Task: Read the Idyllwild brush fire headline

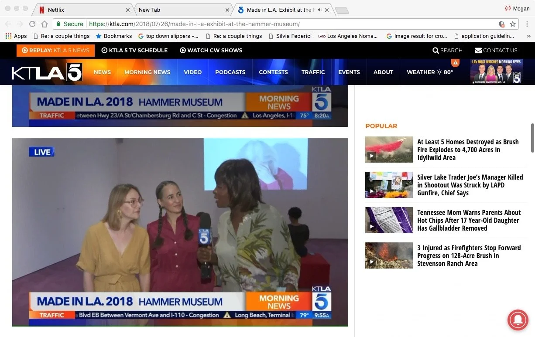Action: pos(468,150)
